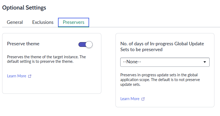Screen dimensions: 220x116
Task: Open the General tab
Action: [x=15, y=22]
